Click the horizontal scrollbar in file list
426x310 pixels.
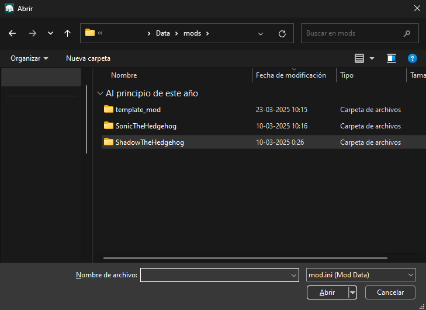point(245,257)
